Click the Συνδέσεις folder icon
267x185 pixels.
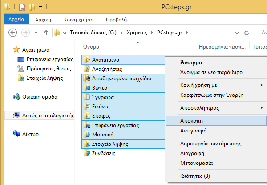(87, 153)
